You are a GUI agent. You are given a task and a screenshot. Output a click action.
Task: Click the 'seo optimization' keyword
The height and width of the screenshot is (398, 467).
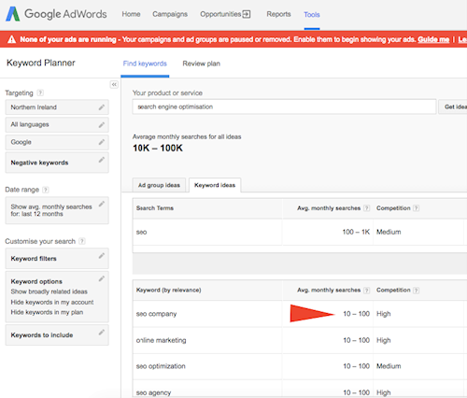click(x=161, y=366)
